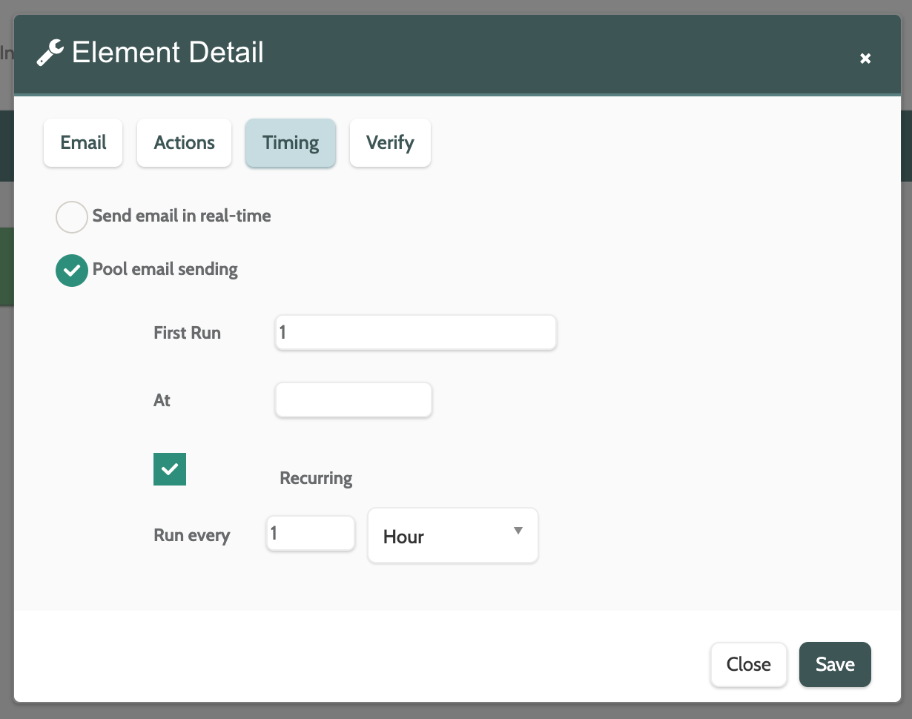Select the 'Send email in real-time' radio button

(x=72, y=217)
